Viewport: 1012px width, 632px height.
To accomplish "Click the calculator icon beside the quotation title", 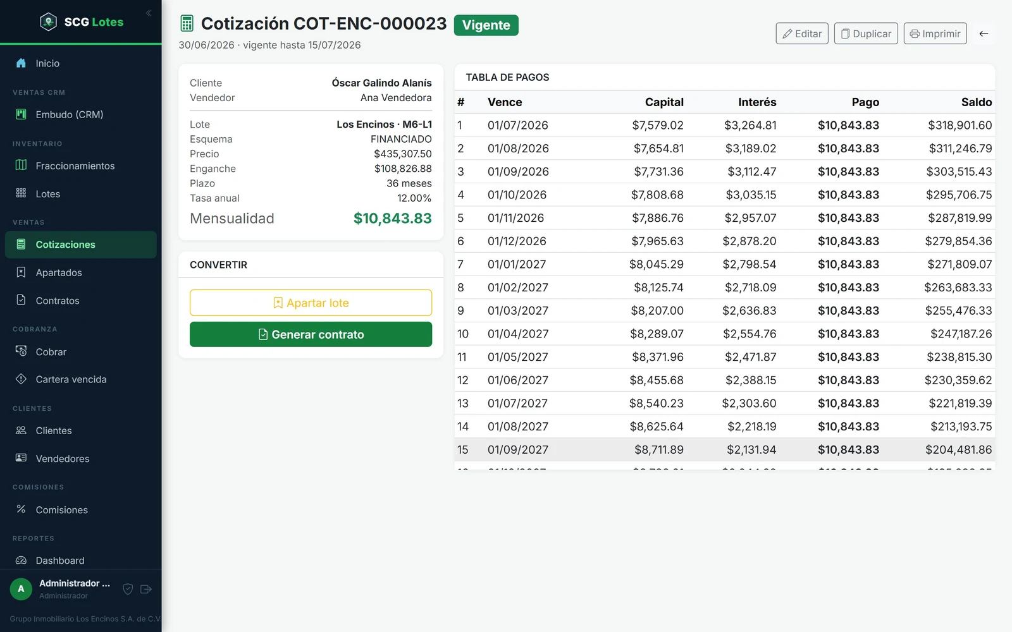I will 187,23.
